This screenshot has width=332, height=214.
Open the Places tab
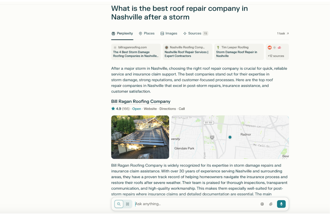(x=146, y=33)
